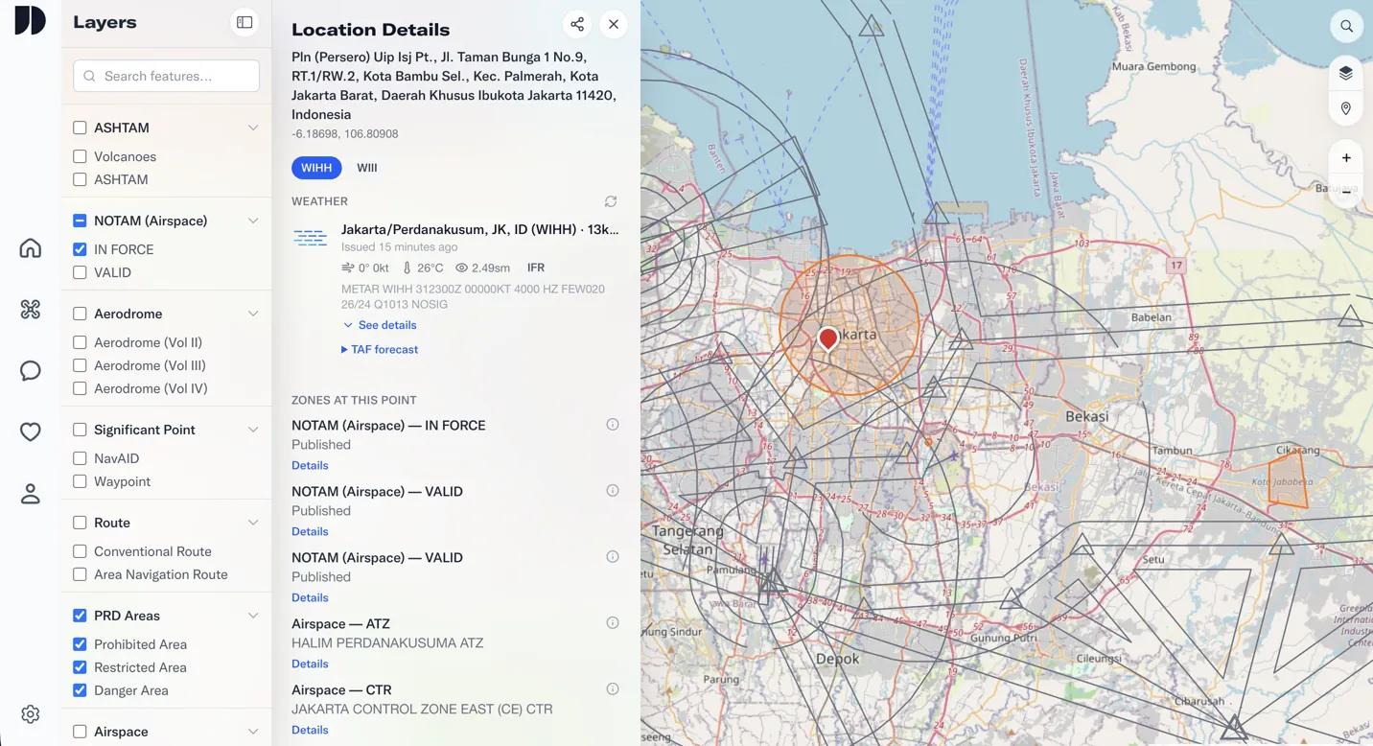The width and height of the screenshot is (1373, 746).
Task: Click the coordinates -6.18698, 106.80908 text
Action: [x=345, y=134]
